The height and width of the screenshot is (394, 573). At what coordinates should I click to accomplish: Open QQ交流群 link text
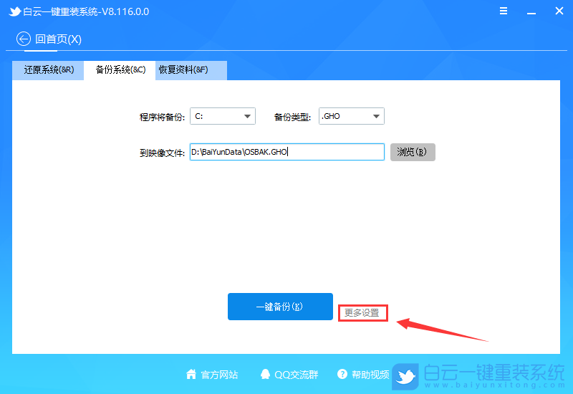pos(297,375)
